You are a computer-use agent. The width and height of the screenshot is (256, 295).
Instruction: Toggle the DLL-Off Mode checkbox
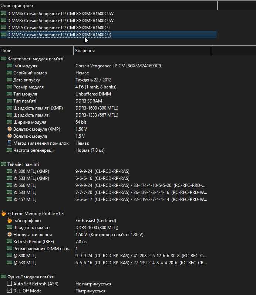pyautogui.click(x=9, y=291)
